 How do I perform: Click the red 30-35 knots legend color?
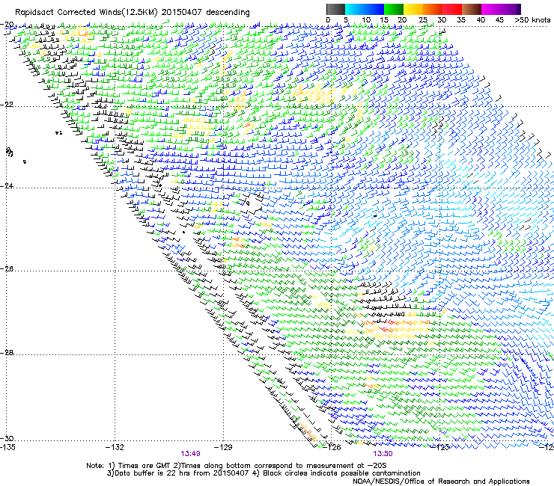click(452, 9)
